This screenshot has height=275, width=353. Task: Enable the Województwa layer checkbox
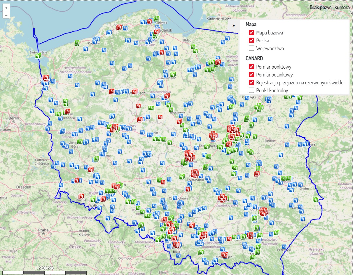pos(251,48)
